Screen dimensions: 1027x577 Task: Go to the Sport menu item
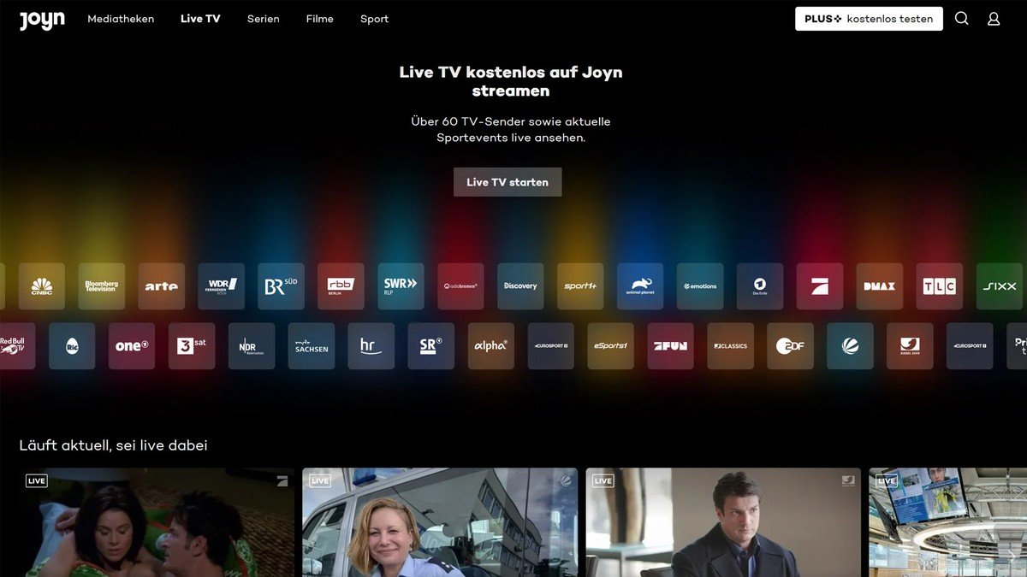click(374, 19)
